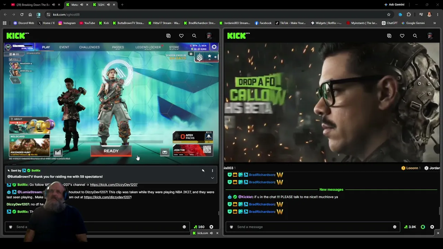Open the PASSES tab in Apex
The height and width of the screenshot is (249, 443).
tap(118, 47)
